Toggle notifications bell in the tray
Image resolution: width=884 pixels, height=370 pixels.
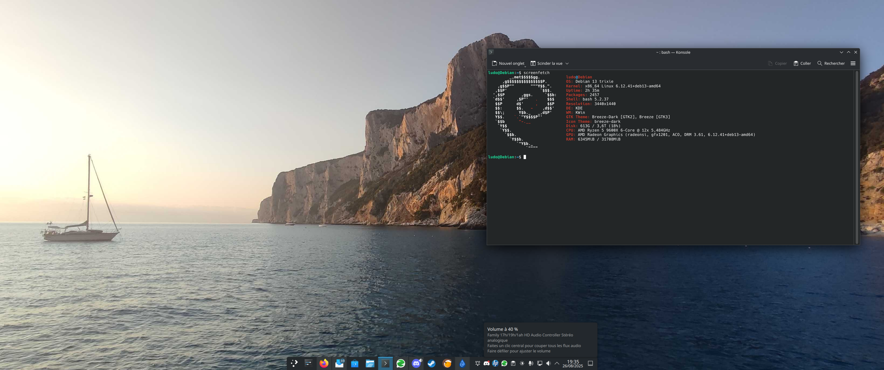pyautogui.click(x=477, y=363)
